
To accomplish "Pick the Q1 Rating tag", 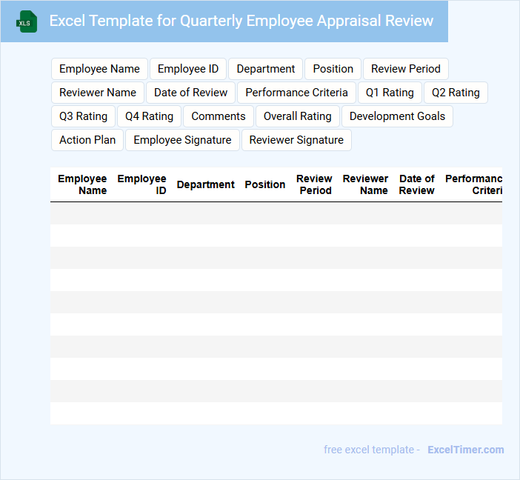I will click(390, 93).
